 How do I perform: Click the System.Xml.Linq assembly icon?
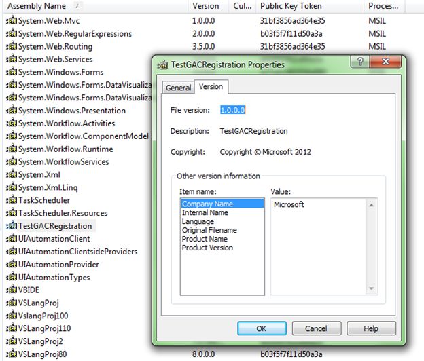pos(12,187)
